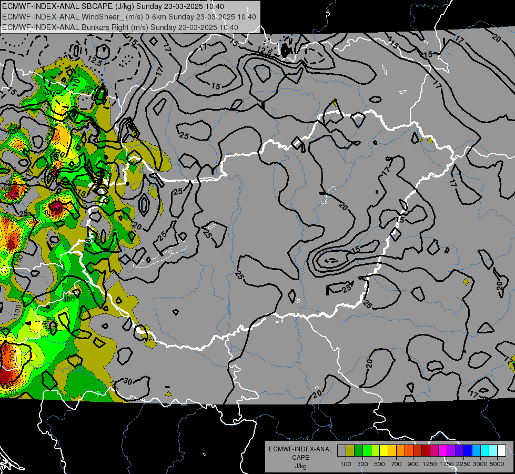
Task: Click the 500 value in legend scale
Action: (379, 464)
